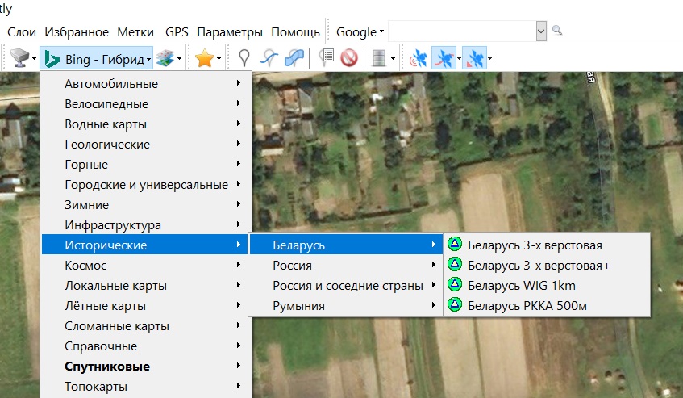This screenshot has height=398, width=683.
Task: Open the search field combo box arrow
Action: click(x=541, y=32)
